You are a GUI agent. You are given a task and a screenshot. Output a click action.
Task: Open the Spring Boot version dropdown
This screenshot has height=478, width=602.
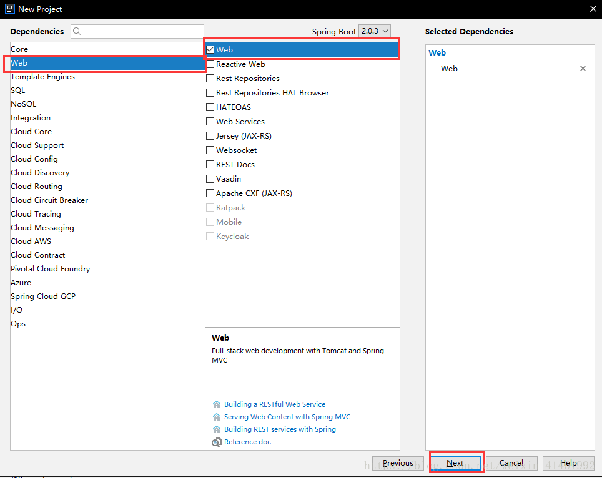(x=374, y=31)
